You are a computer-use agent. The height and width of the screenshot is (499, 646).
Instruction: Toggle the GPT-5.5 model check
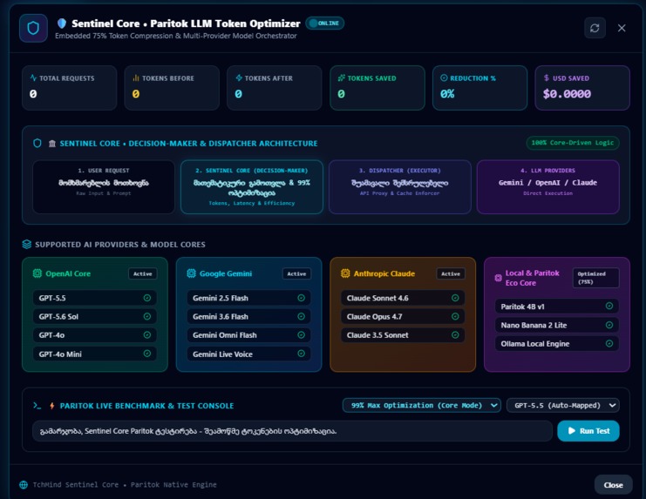coord(147,298)
